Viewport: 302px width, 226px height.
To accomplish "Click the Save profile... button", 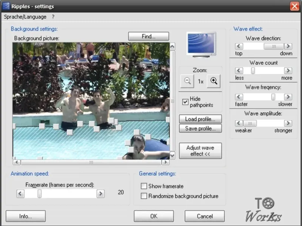I will pyautogui.click(x=200, y=128).
